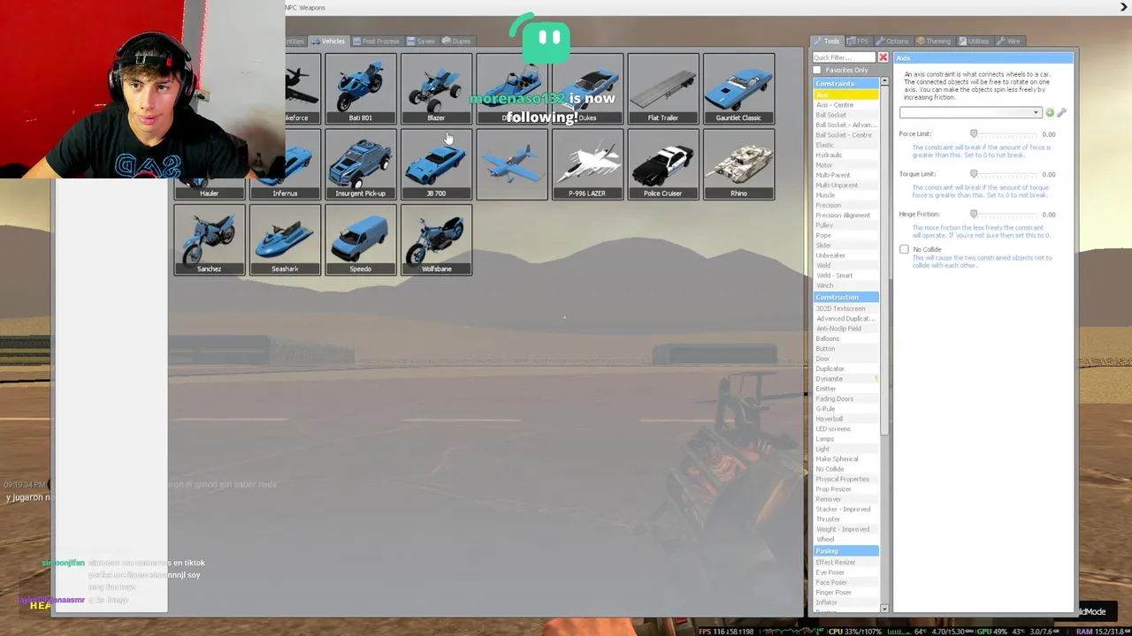Click the Quick Filter input field

844,57
